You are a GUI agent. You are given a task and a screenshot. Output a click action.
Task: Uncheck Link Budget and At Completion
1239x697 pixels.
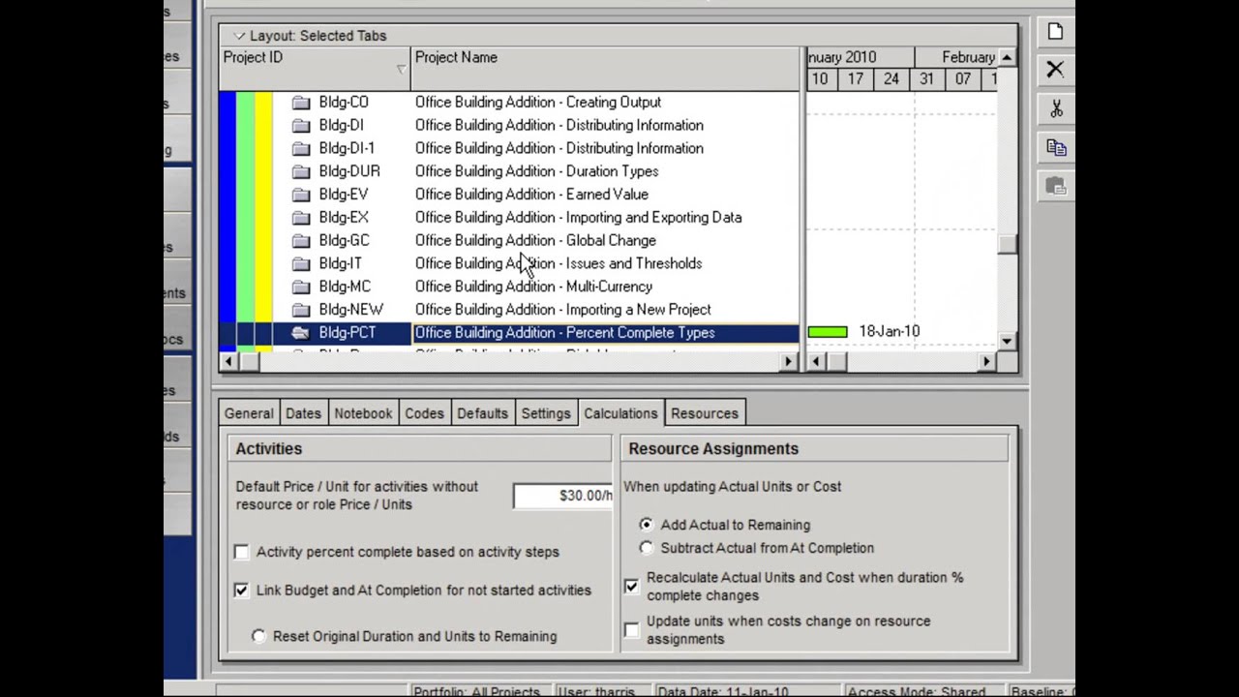241,590
